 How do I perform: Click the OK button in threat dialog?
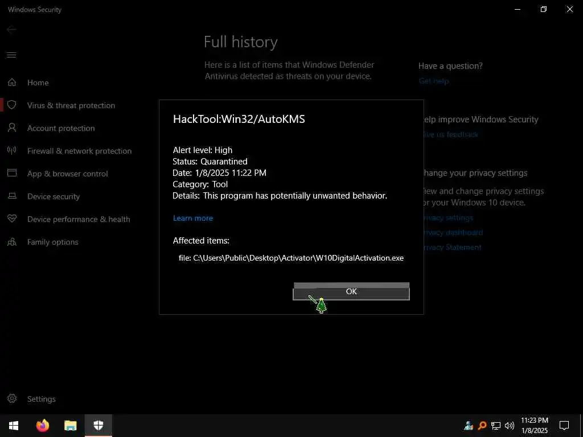(351, 292)
